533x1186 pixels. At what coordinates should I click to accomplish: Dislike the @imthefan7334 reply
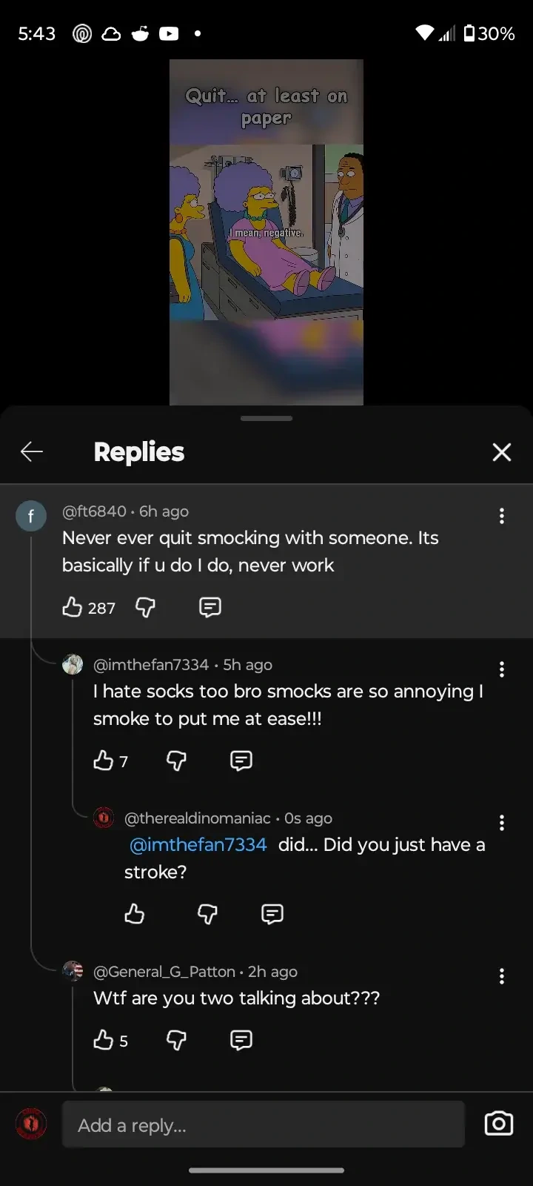pyautogui.click(x=176, y=761)
